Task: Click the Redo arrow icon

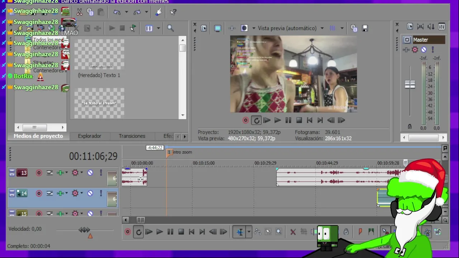Action: coord(137,12)
